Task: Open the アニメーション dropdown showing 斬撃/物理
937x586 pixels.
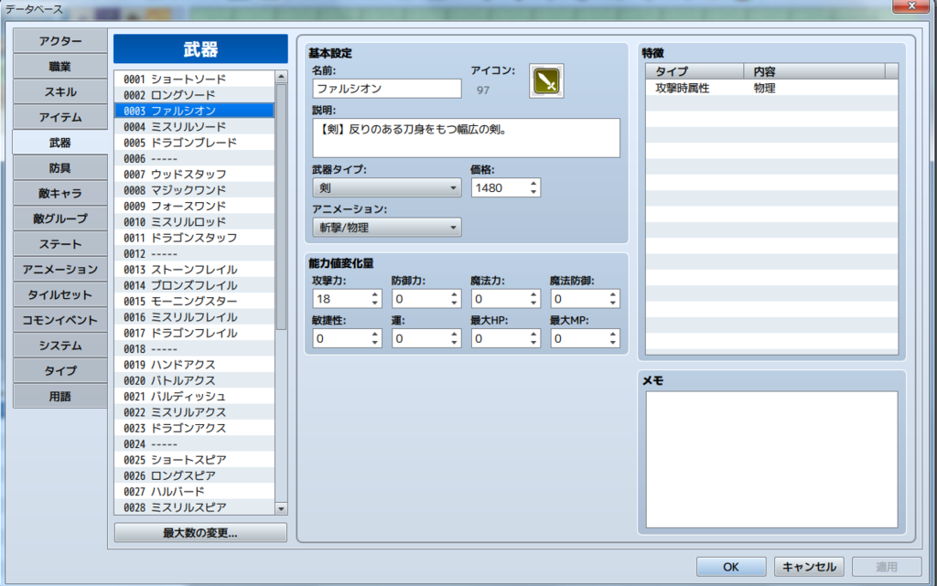Action: point(386,227)
